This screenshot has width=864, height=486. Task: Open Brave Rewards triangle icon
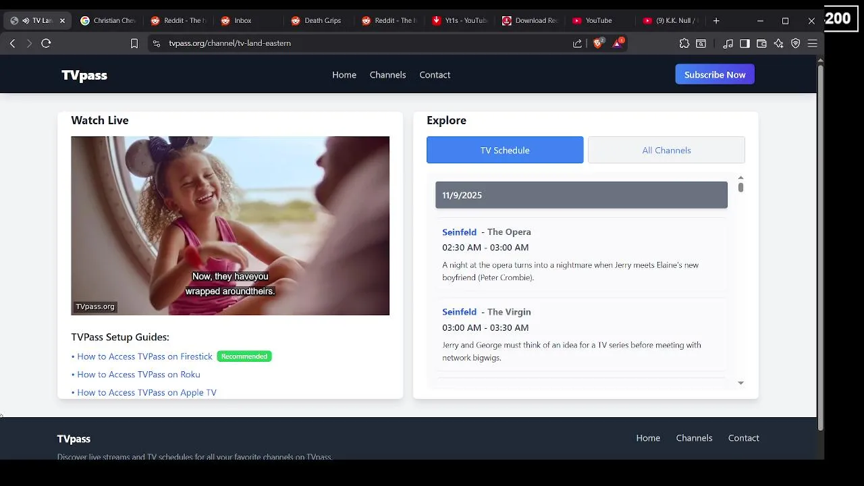click(x=617, y=43)
